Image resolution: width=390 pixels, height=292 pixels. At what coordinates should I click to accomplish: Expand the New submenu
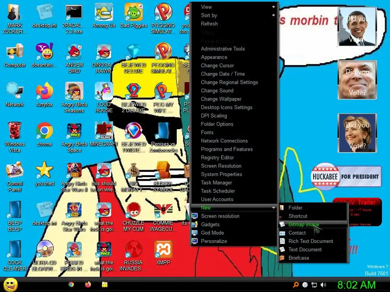tap(233, 208)
